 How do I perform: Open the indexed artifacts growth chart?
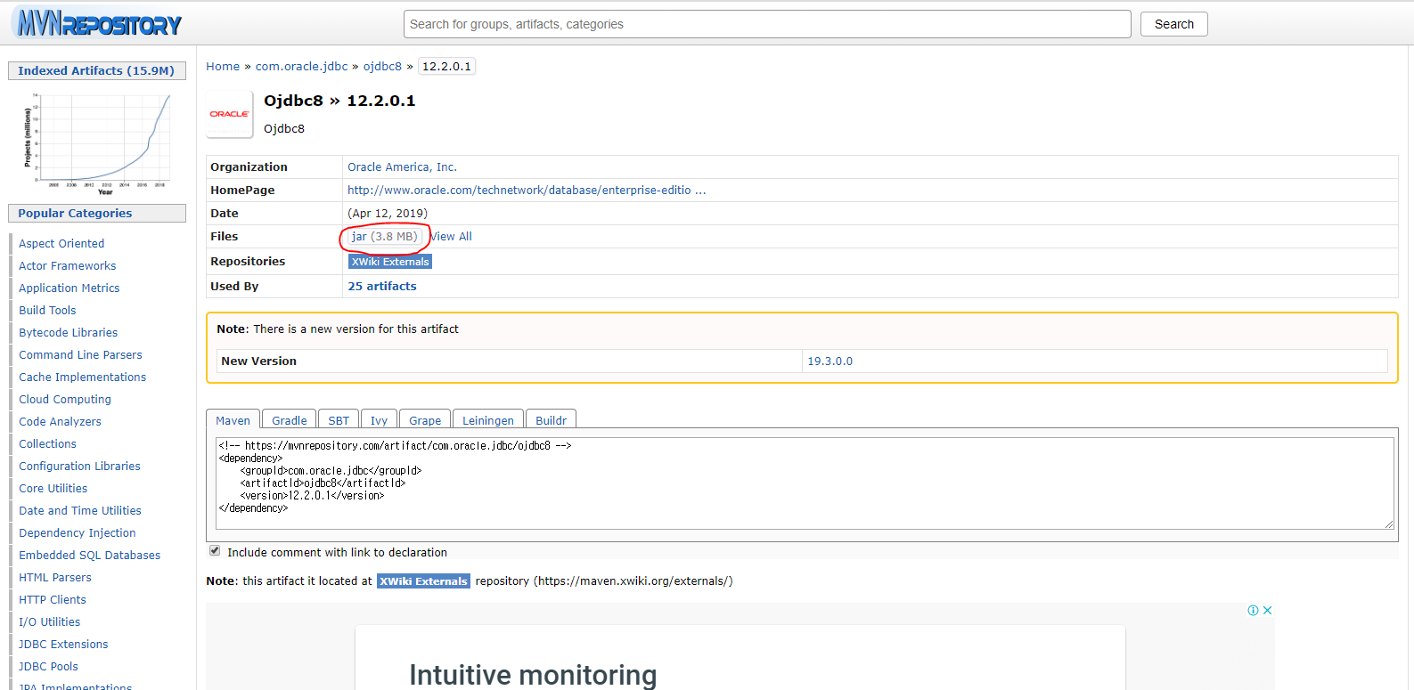point(96,143)
